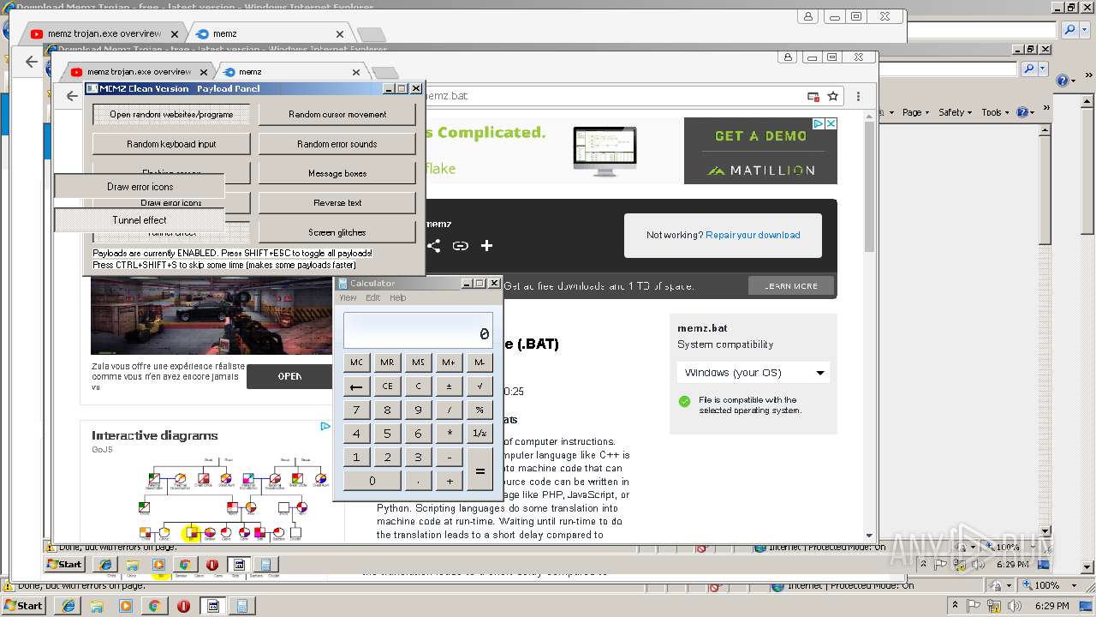Open a new tab in front Chrome window
This screenshot has width=1096, height=617.
(x=385, y=73)
